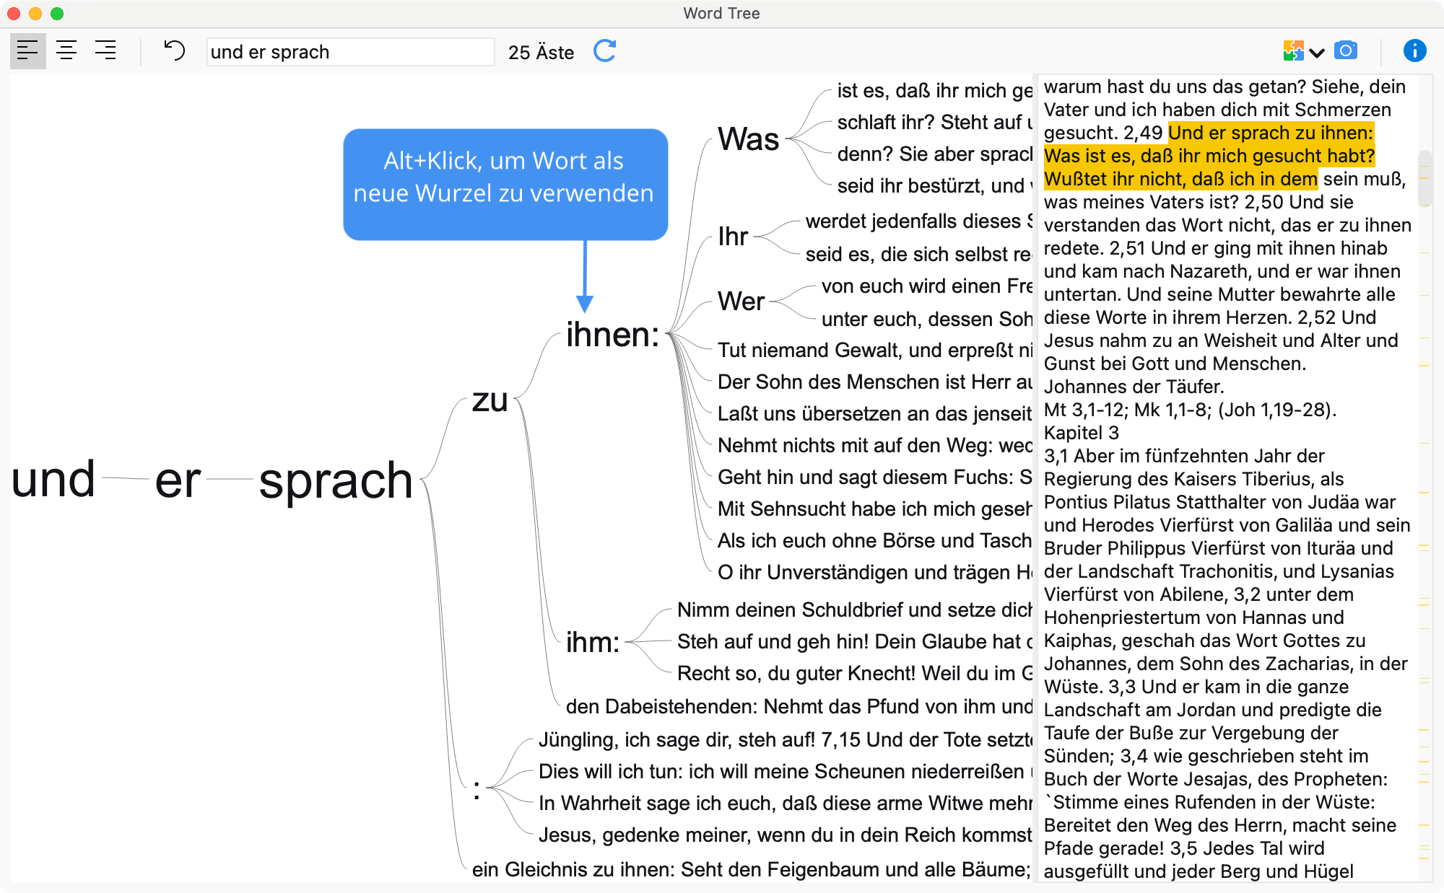Click 'Mt 3,1-12; Mk 1,1-8' reference line

coord(1190,410)
